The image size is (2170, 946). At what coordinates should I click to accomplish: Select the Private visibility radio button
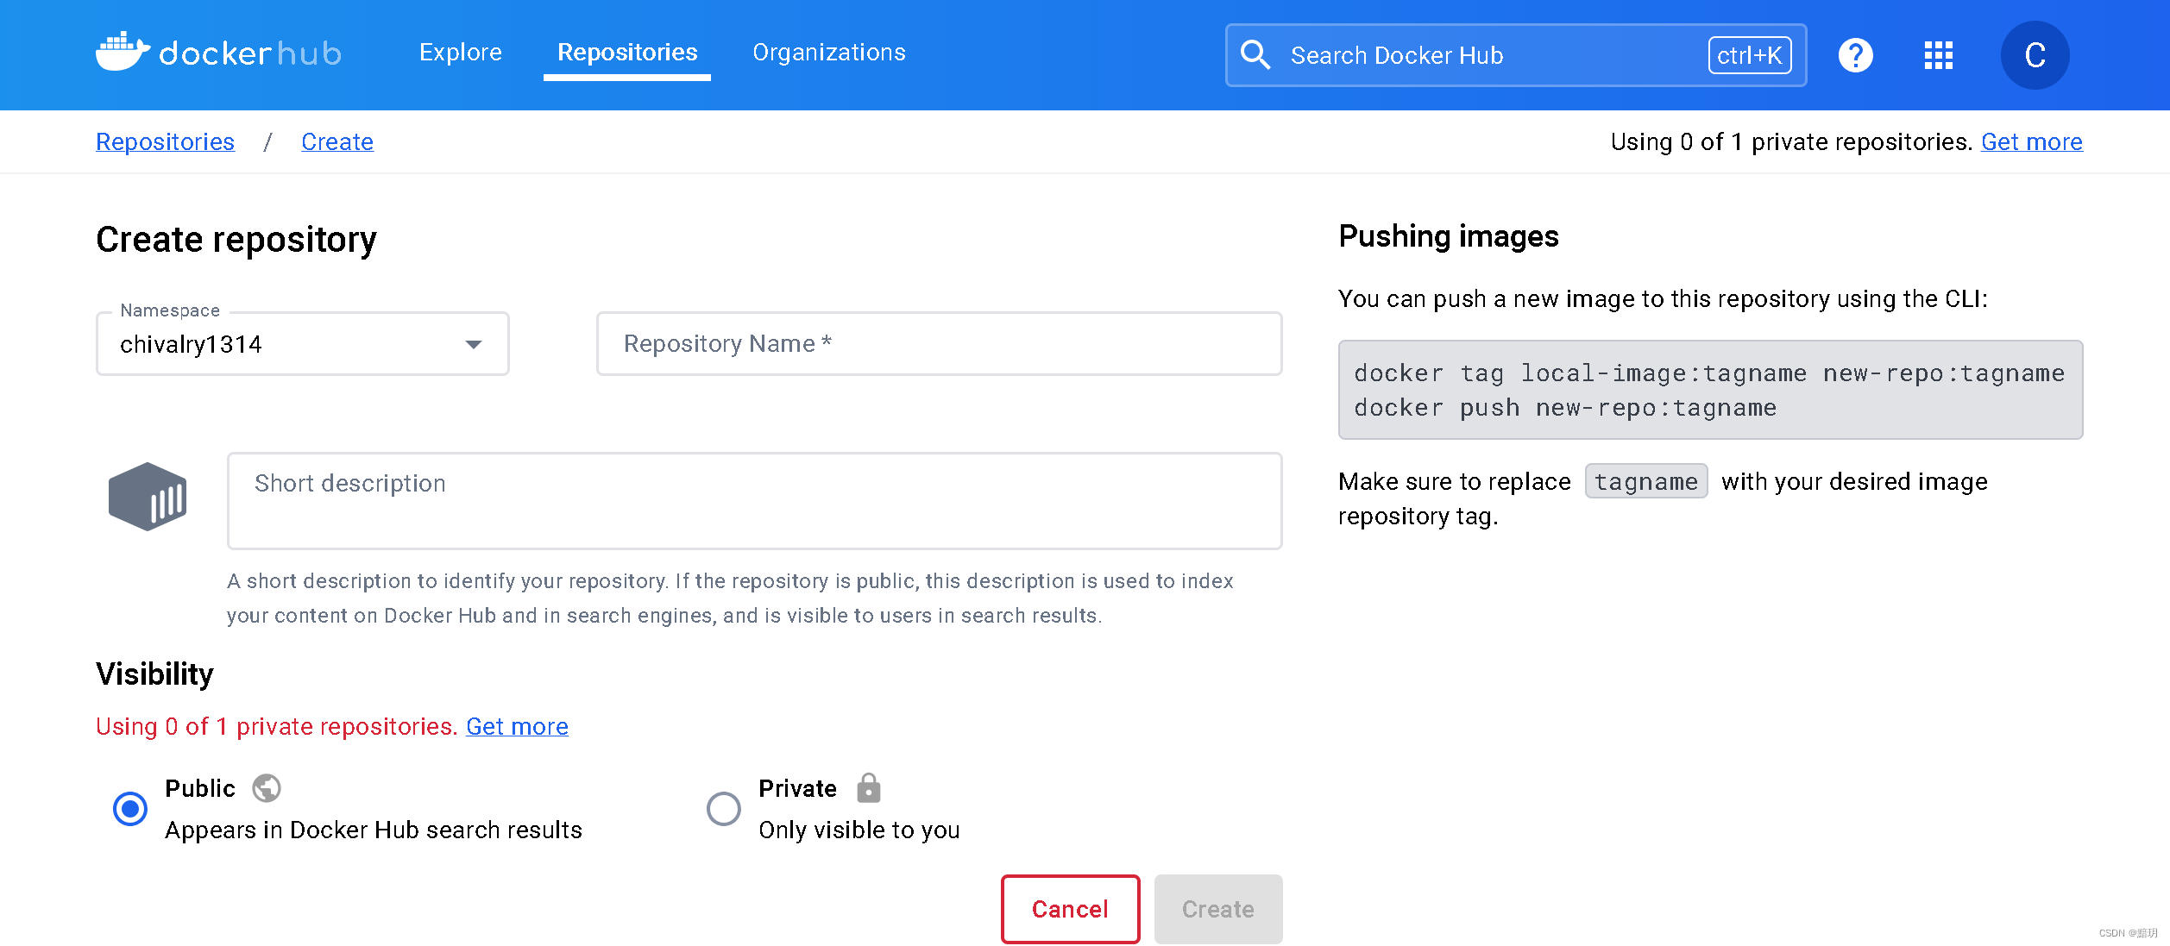(x=724, y=809)
